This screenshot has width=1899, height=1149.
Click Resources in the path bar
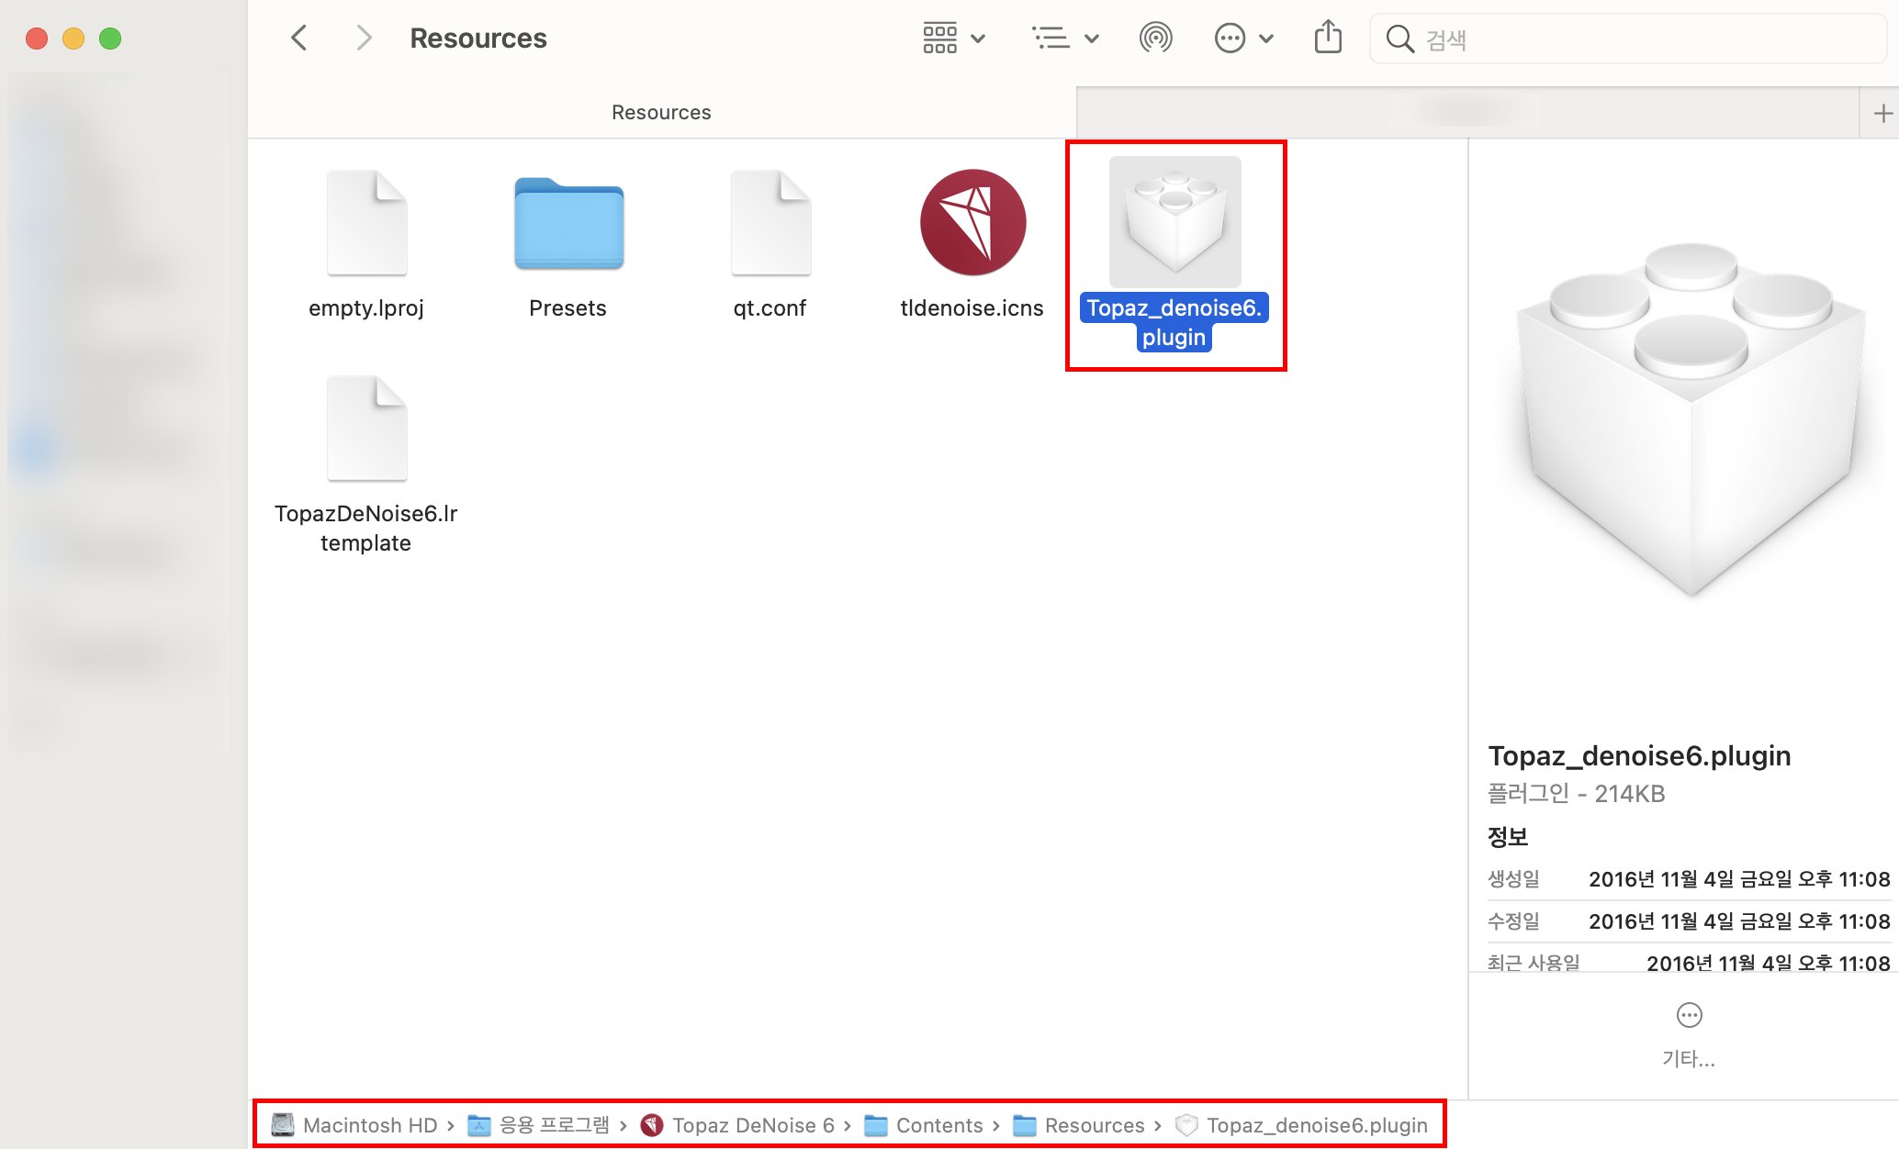1079,1125
